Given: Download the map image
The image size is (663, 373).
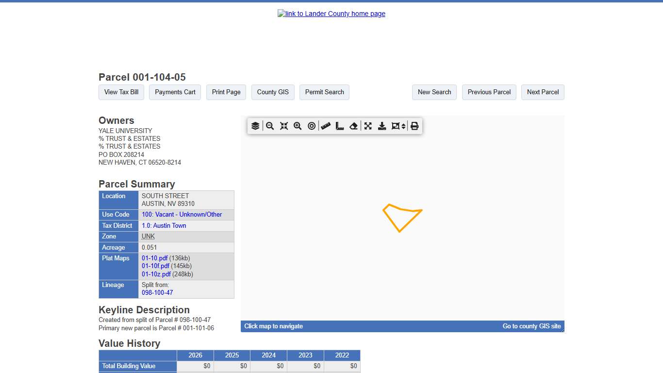Looking at the screenshot, I should coord(382,126).
